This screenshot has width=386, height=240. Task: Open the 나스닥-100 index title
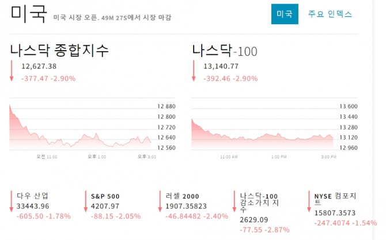tap(225, 51)
